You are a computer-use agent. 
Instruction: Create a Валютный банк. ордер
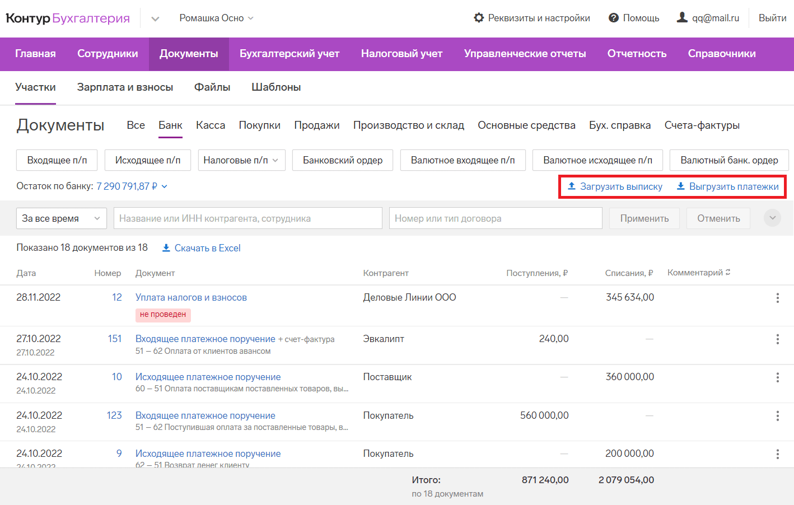click(729, 160)
